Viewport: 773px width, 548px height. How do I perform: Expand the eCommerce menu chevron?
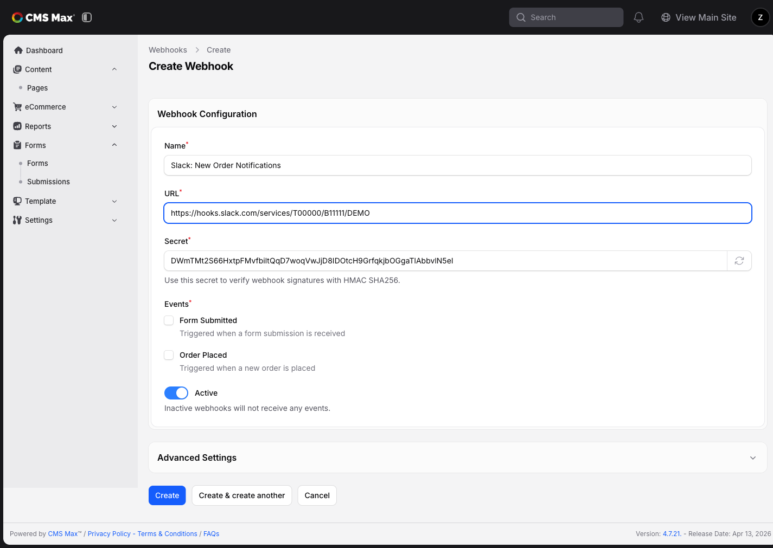coord(114,107)
